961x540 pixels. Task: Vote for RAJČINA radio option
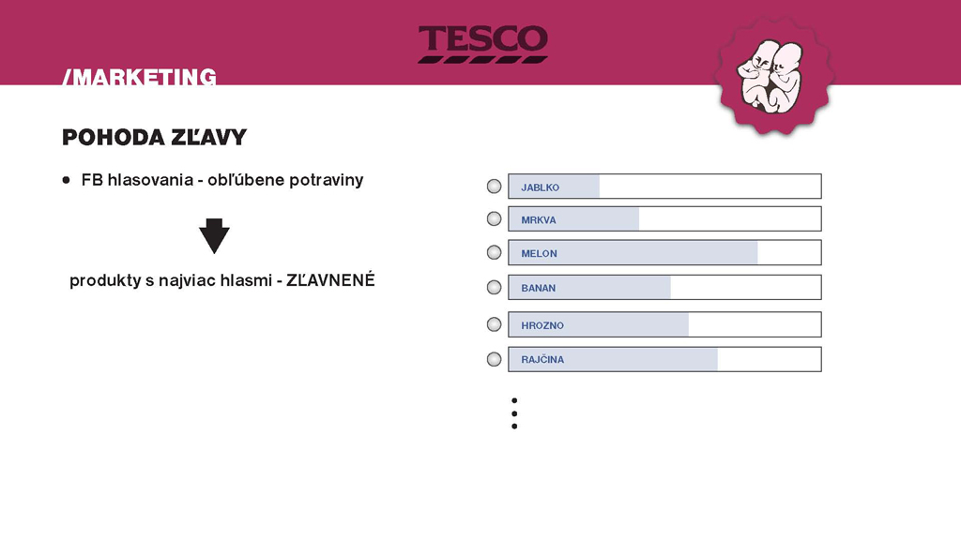[x=494, y=358]
